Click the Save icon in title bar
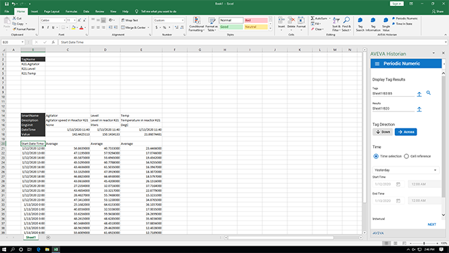 [x=7, y=4]
